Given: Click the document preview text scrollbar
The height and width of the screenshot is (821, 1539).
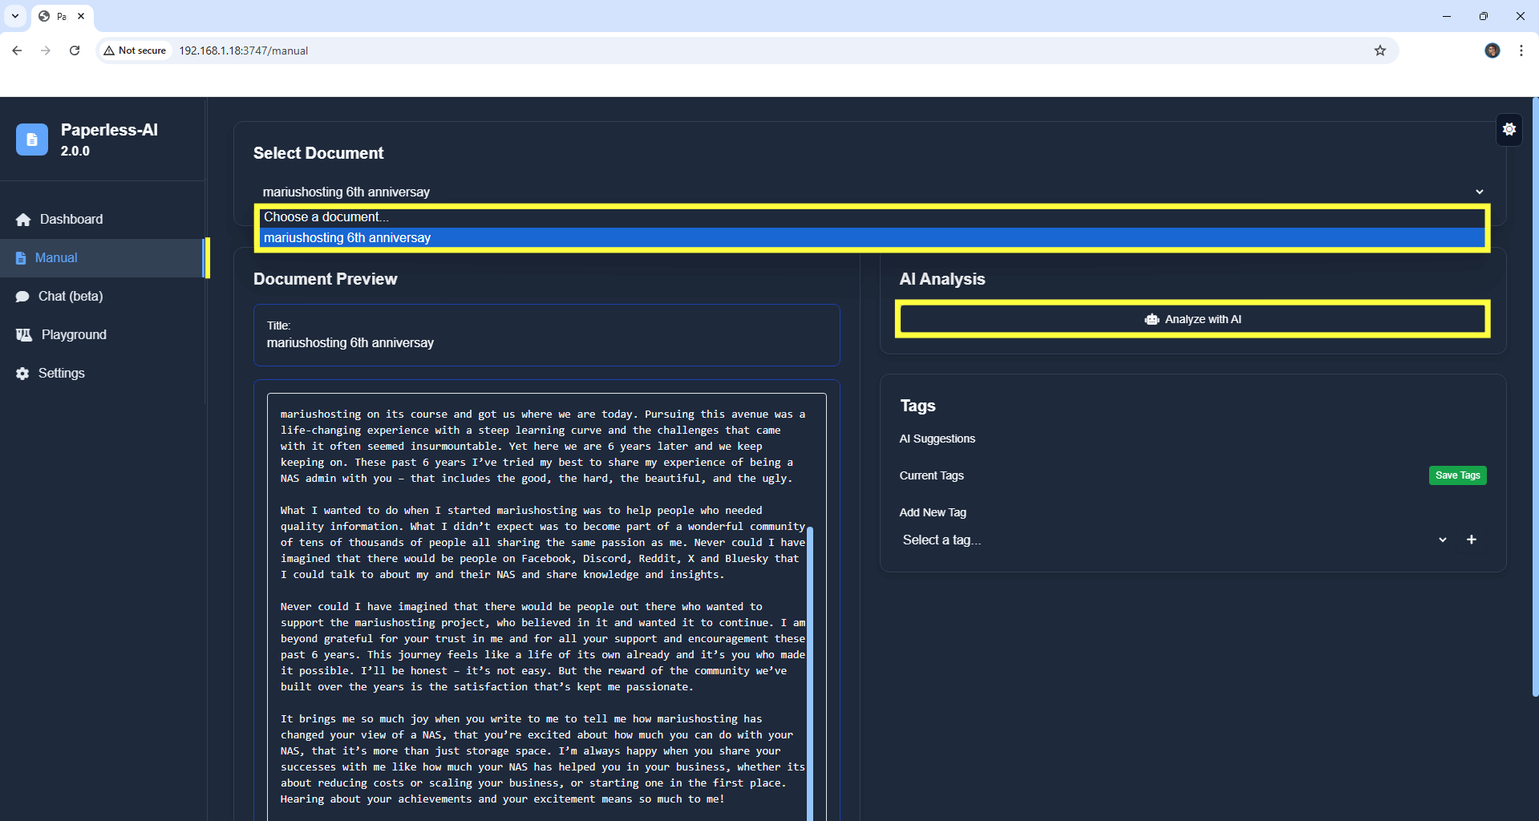Looking at the screenshot, I should tap(810, 673).
